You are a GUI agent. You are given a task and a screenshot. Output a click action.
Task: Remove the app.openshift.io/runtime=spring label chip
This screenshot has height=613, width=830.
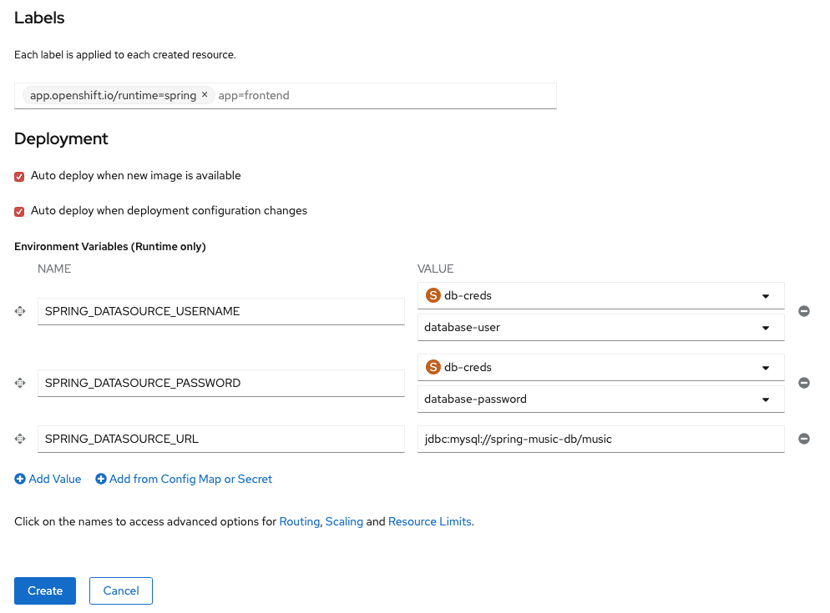click(x=205, y=95)
